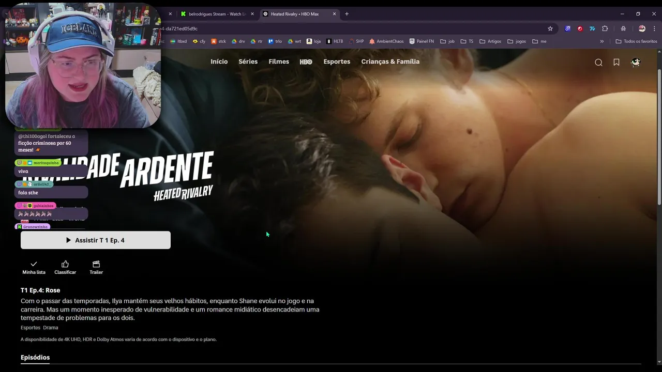Click the page vertical scrollbar thumb
The image size is (662, 372).
[x=659, y=137]
